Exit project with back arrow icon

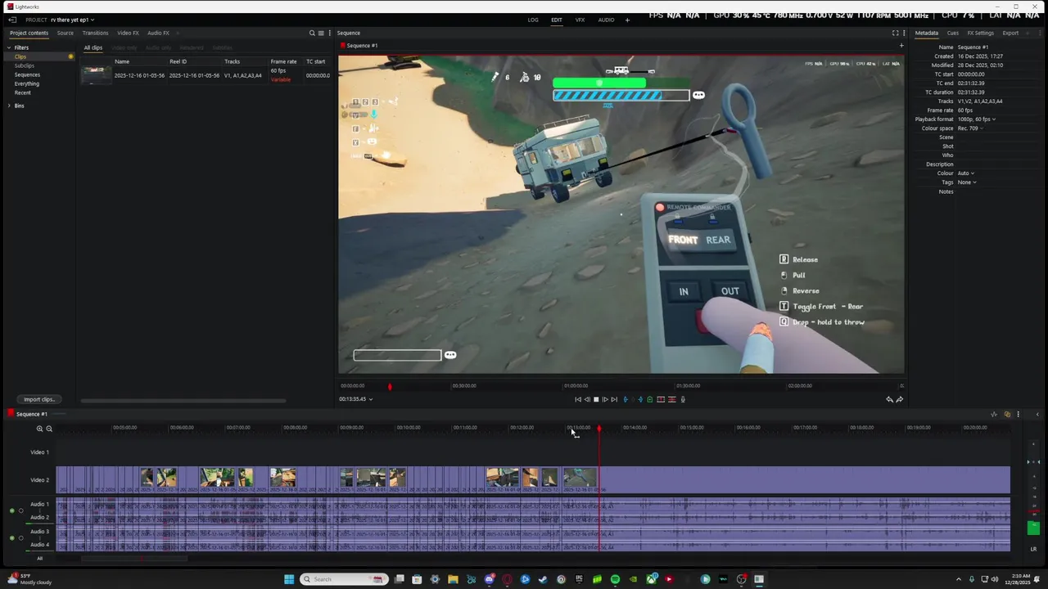(12, 20)
